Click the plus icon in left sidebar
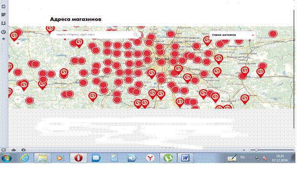Image resolution: width=297 pixels, height=196 pixels. click(x=3, y=38)
